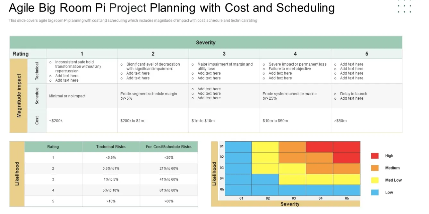Image resolution: width=429 pixels, height=214 pixels.
Task: Click red matrix cell at likelihood 01, severity 05
Action: tap(347, 146)
